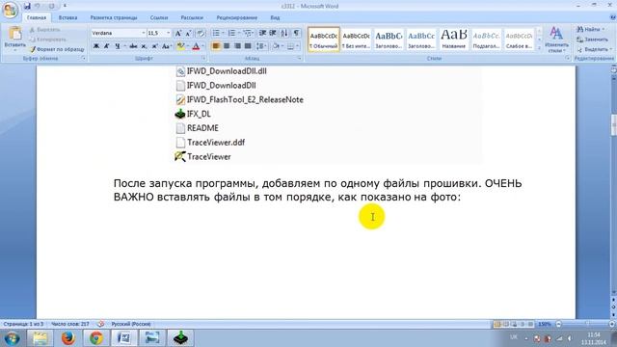Viewport: 617px width, 347px height.
Task: Switch to Главная tab
Action: pos(37,17)
